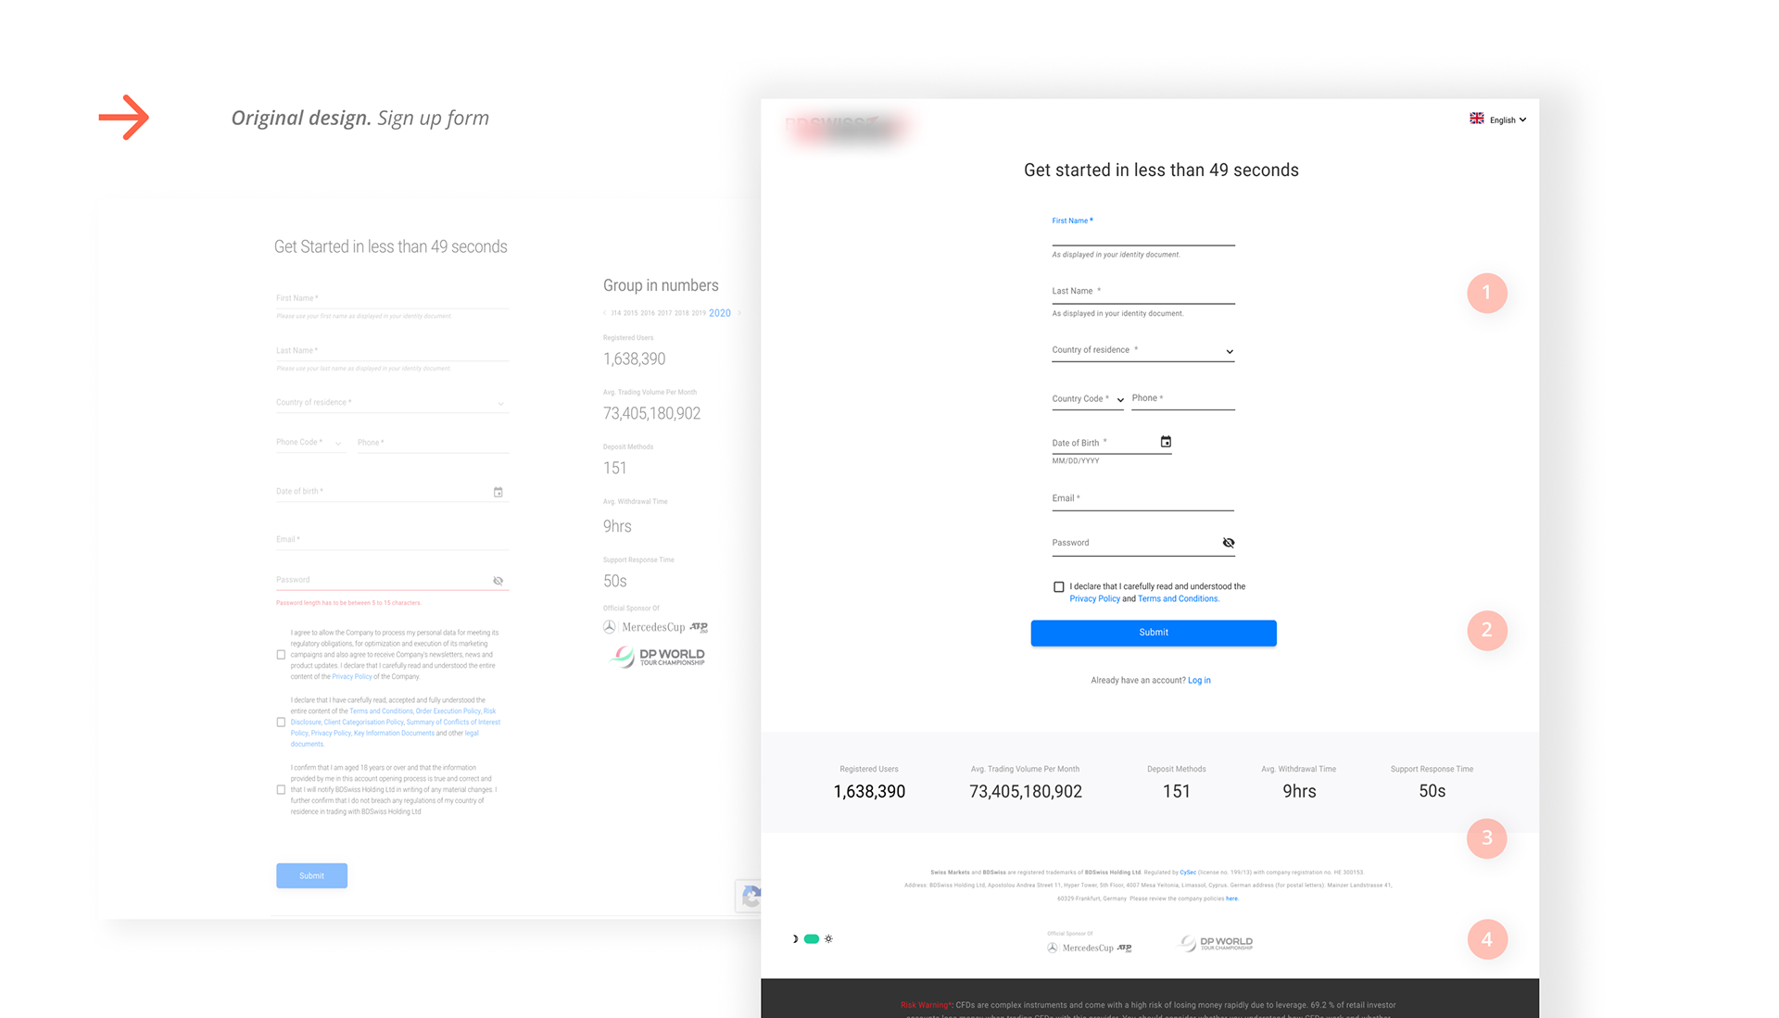Viewport: 1779px width, 1018px height.
Task: Click '73,405,180,902' in redesigned stats bar
Action: coord(1025,792)
